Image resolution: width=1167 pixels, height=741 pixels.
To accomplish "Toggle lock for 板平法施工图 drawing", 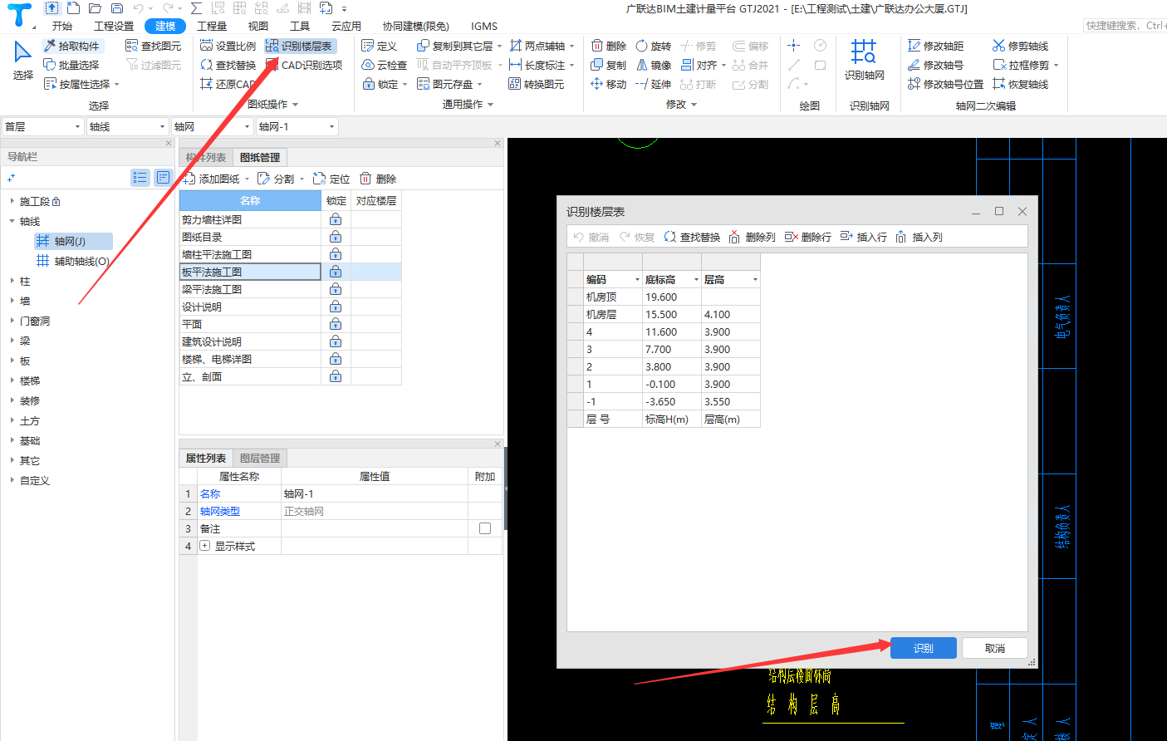I will pos(336,272).
